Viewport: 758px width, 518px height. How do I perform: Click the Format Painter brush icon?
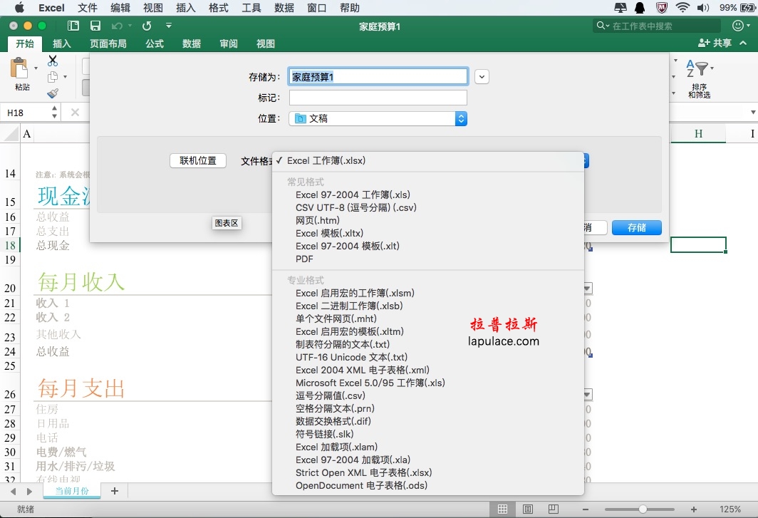[x=53, y=93]
